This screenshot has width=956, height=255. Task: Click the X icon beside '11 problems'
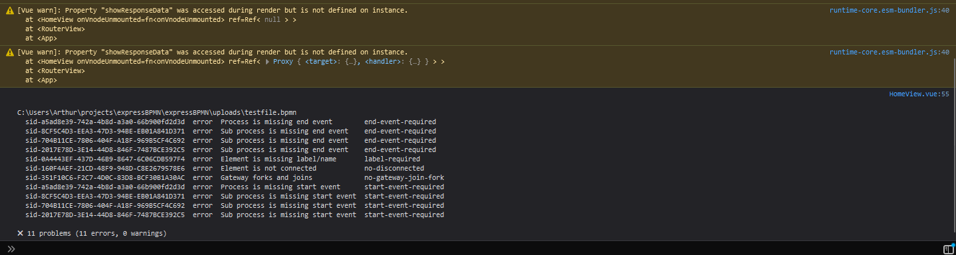pyautogui.click(x=21, y=234)
